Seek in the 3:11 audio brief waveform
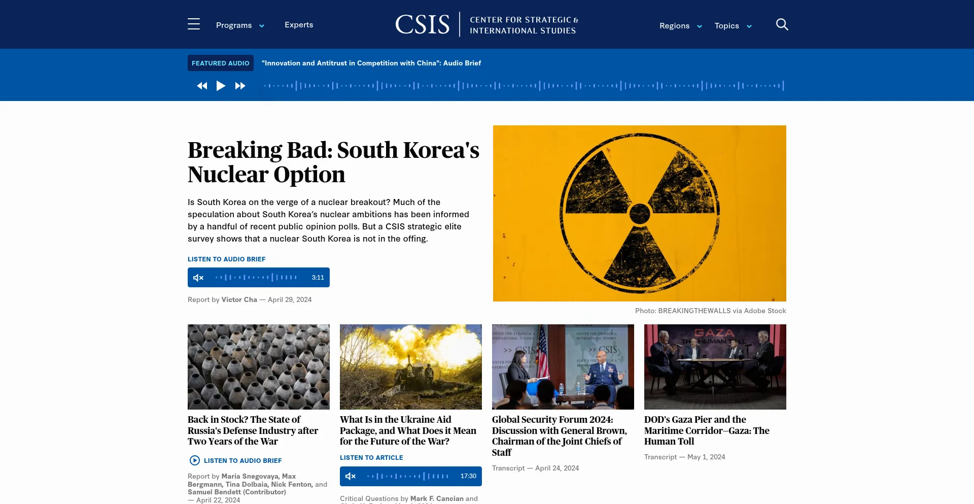 [x=256, y=278]
